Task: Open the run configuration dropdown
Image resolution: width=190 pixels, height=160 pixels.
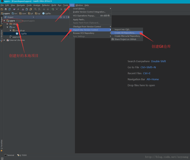Action: coord(57,9)
